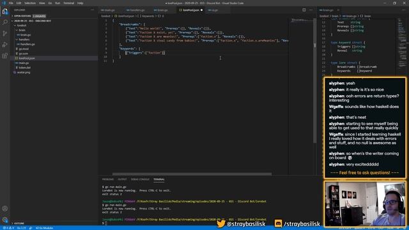The image size is (409, 230).
Task: Open the Go menu
Action: click(x=50, y=3)
